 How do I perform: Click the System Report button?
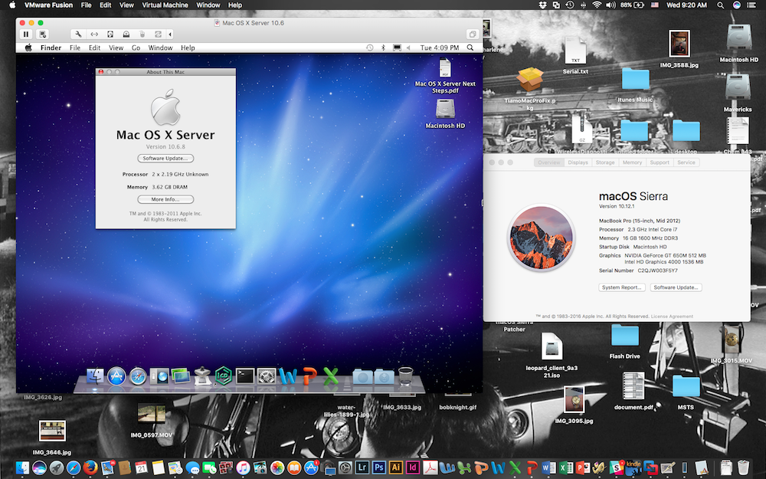click(x=621, y=287)
